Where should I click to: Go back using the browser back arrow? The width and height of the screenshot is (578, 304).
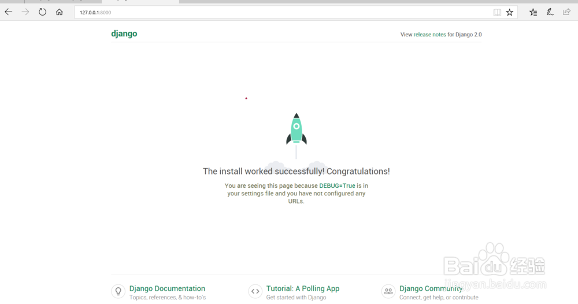[x=9, y=12]
